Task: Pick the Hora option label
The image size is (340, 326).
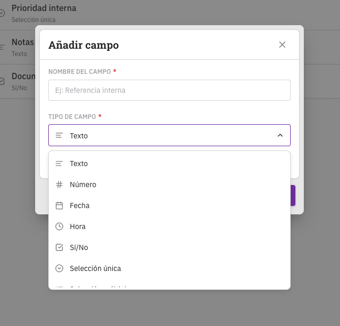Action: 78,226
